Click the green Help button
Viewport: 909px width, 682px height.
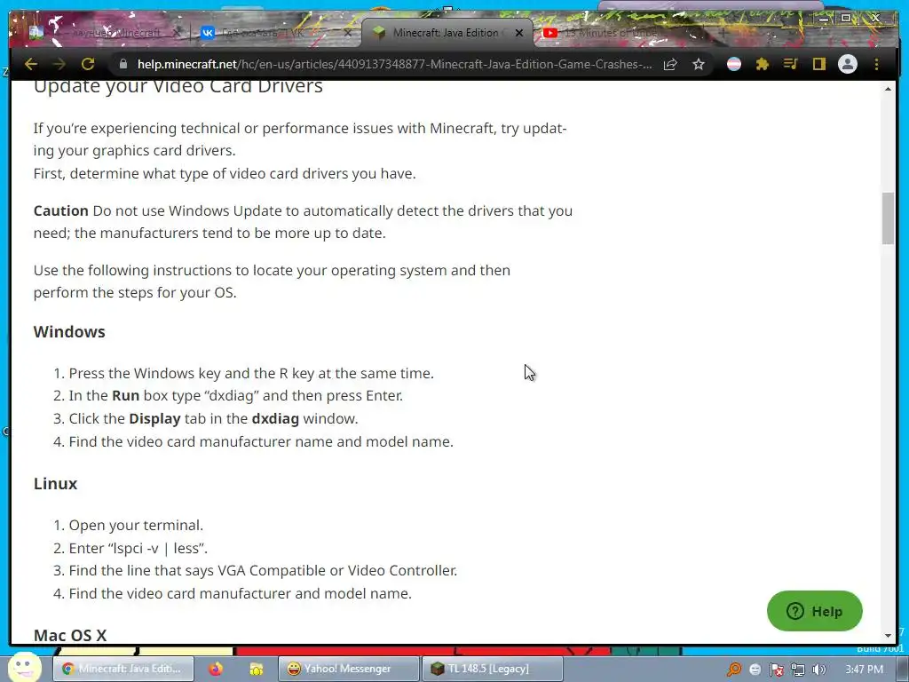[815, 611]
